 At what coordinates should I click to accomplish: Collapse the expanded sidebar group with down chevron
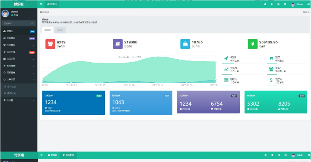[18, 80]
